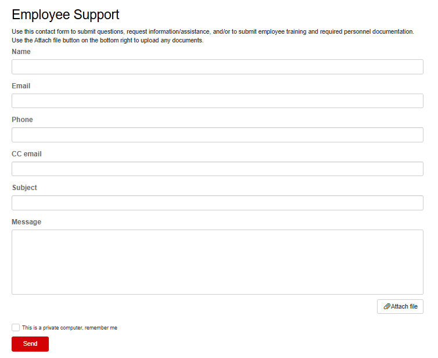This screenshot has height=358, width=438.
Task: Click the CC email field label
Action: coord(27,154)
